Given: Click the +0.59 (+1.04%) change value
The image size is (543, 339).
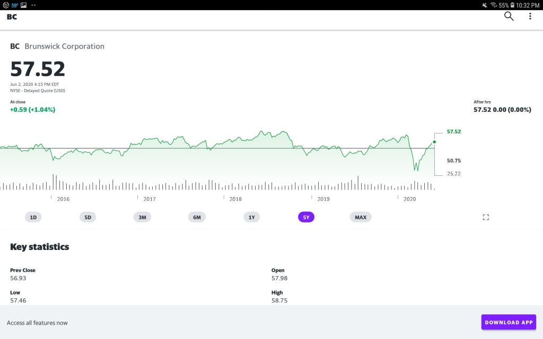Looking at the screenshot, I should pyautogui.click(x=32, y=110).
